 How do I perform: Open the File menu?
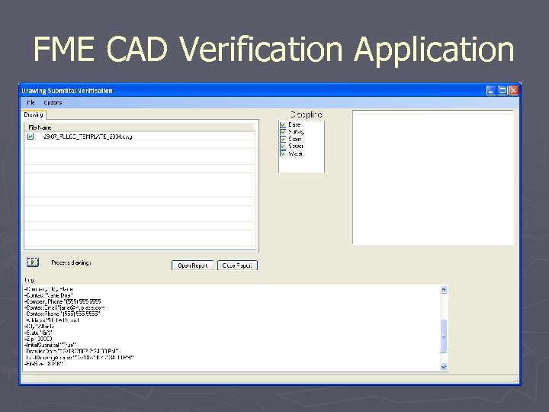pos(30,102)
